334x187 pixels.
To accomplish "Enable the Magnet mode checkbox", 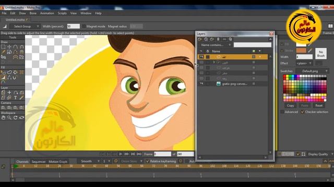I will tap(84, 26).
